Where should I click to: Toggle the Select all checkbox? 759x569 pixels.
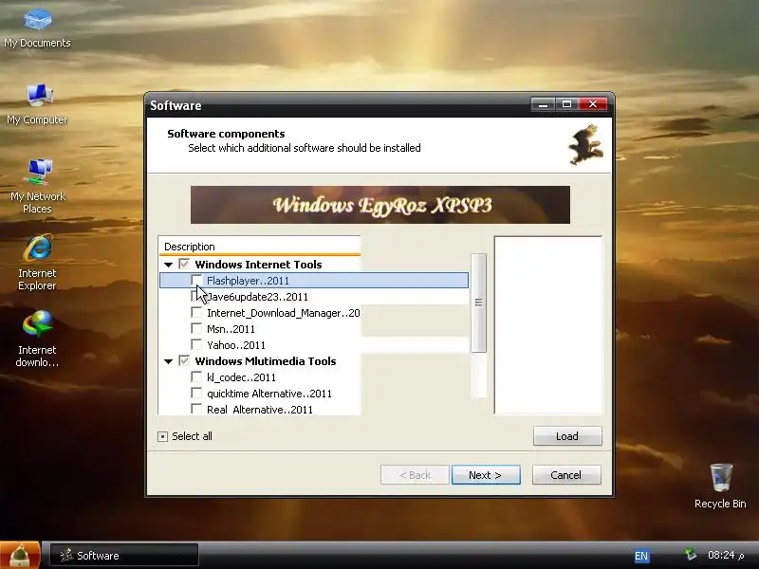tap(162, 436)
